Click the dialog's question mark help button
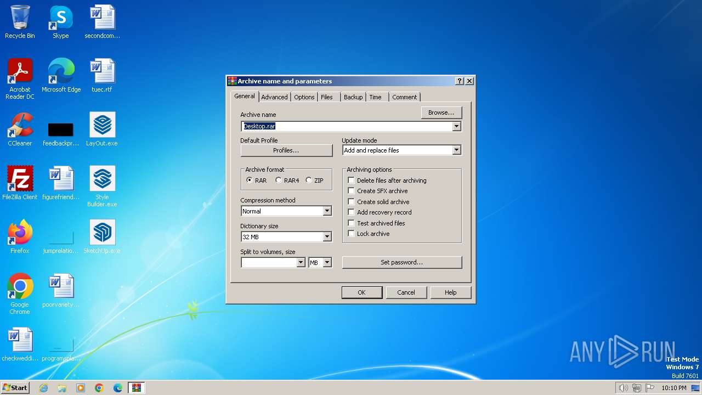The image size is (702, 395). [x=460, y=81]
